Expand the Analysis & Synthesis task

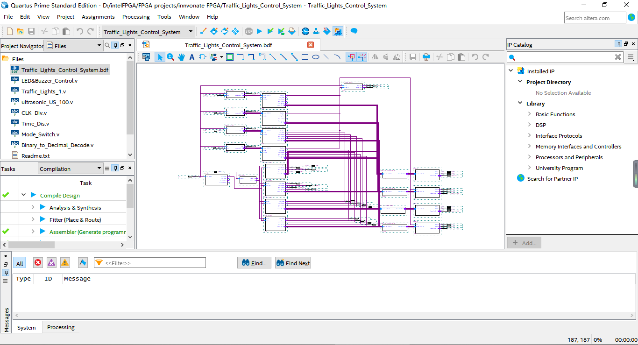tap(33, 207)
